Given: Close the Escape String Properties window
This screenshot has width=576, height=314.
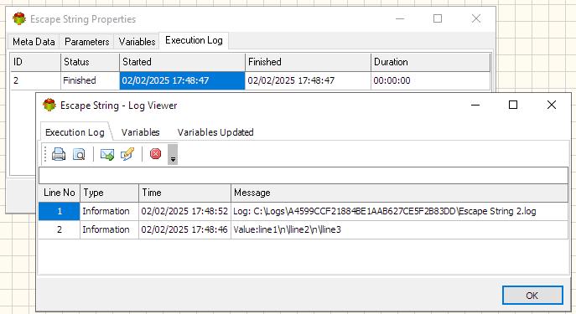Looking at the screenshot, I should click(x=476, y=18).
